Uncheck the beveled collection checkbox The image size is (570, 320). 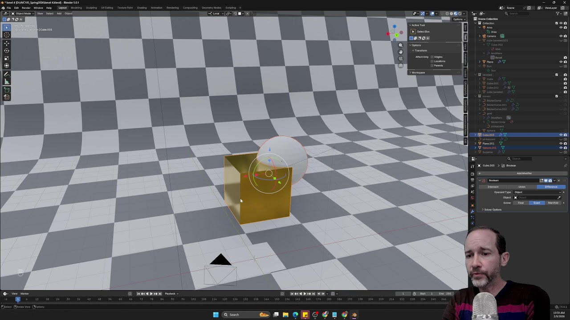[557, 75]
